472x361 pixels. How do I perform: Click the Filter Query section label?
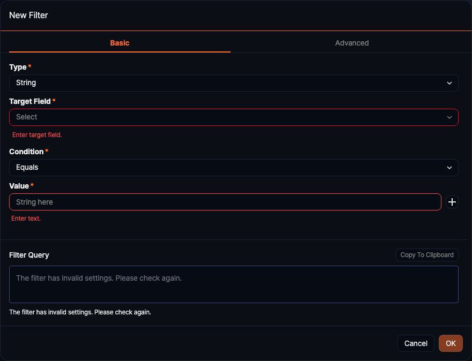pos(29,255)
